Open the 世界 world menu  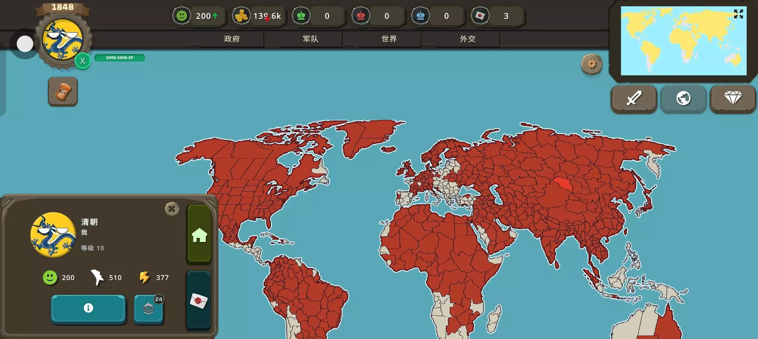(389, 39)
